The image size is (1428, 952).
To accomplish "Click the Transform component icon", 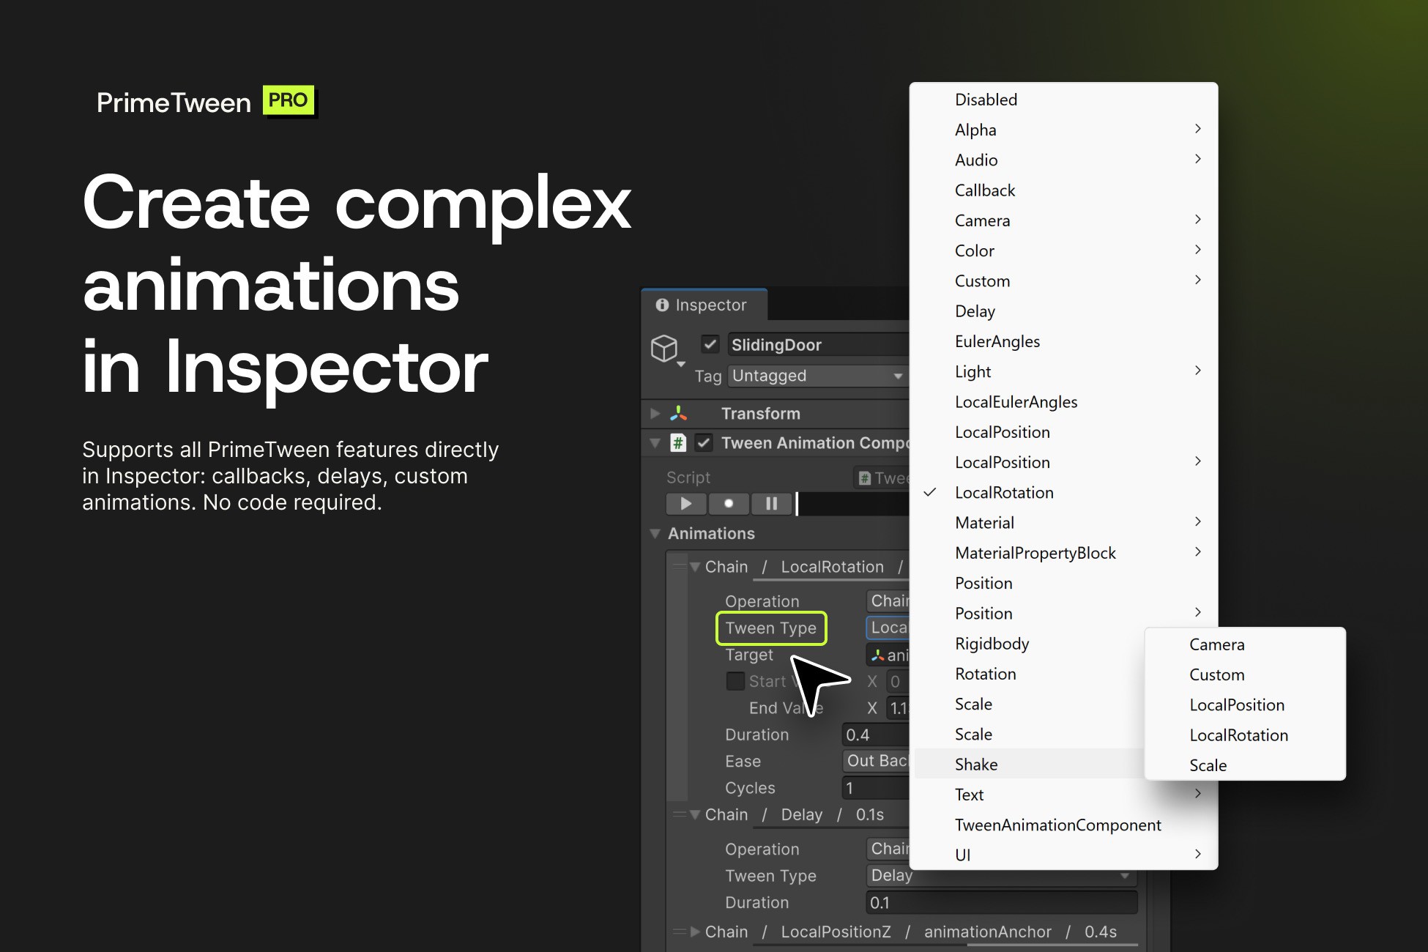I will (679, 414).
